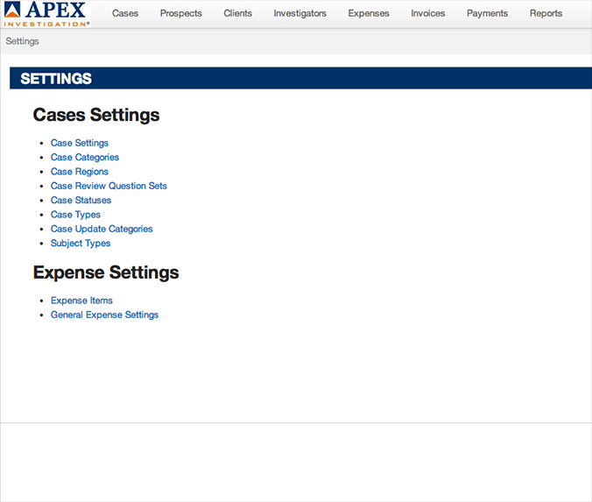
Task: Open General Expense Settings
Action: 104,315
